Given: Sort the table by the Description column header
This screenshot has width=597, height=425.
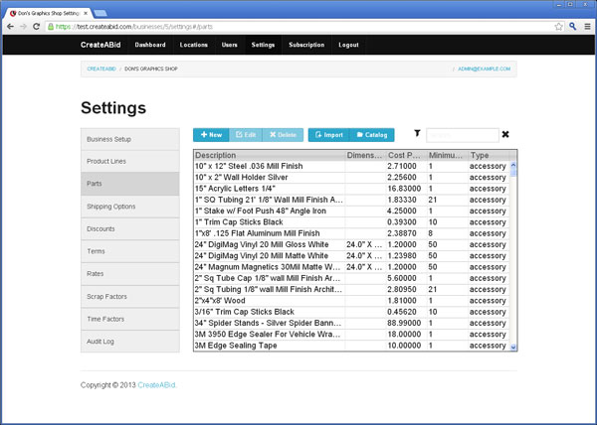Looking at the screenshot, I should [269, 156].
